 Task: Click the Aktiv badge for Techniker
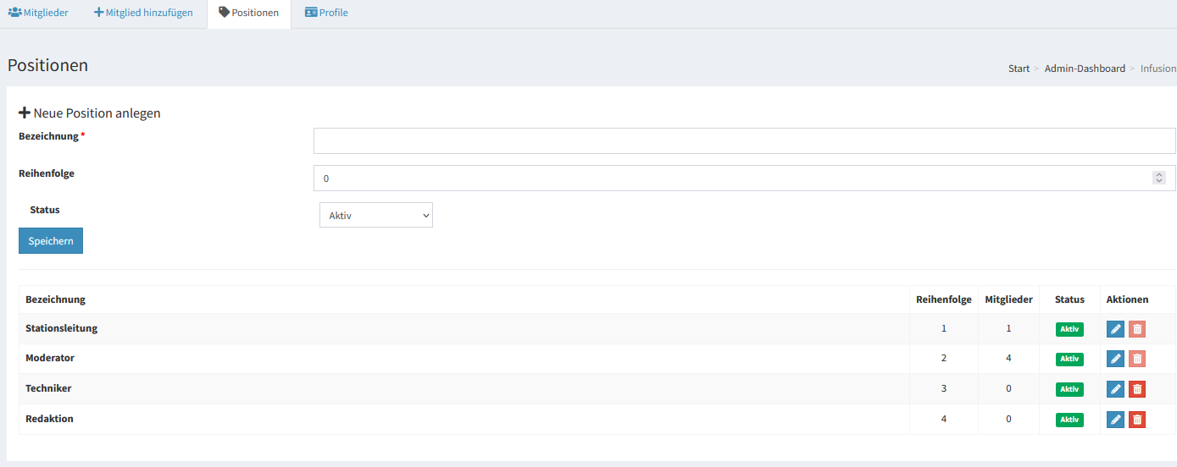(x=1069, y=389)
